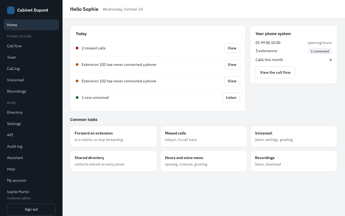Click the 3 extensions text
This screenshot has width=345, height=216.
coord(266,51)
